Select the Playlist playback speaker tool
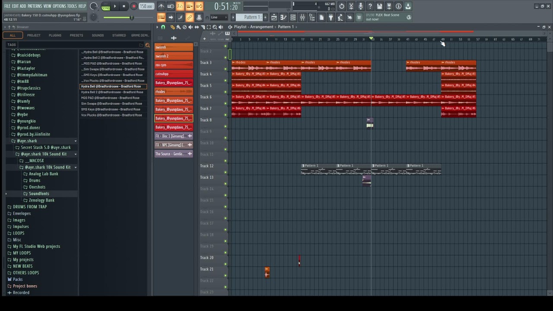Viewport: 553px width, 311px height. click(221, 27)
